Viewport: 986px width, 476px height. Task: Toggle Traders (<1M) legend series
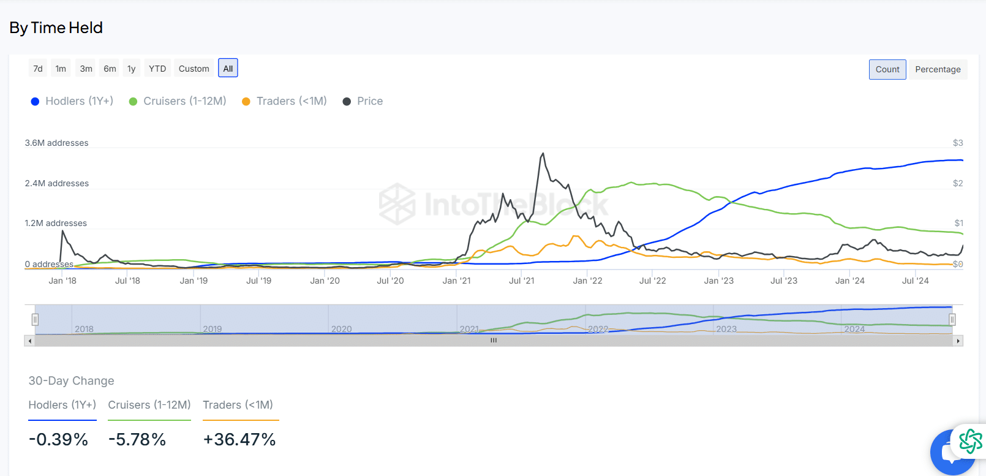click(285, 101)
